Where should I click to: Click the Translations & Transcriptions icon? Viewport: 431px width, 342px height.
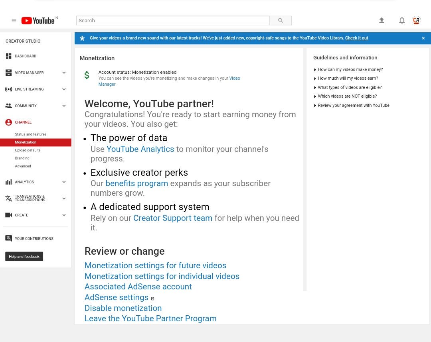[8, 198]
